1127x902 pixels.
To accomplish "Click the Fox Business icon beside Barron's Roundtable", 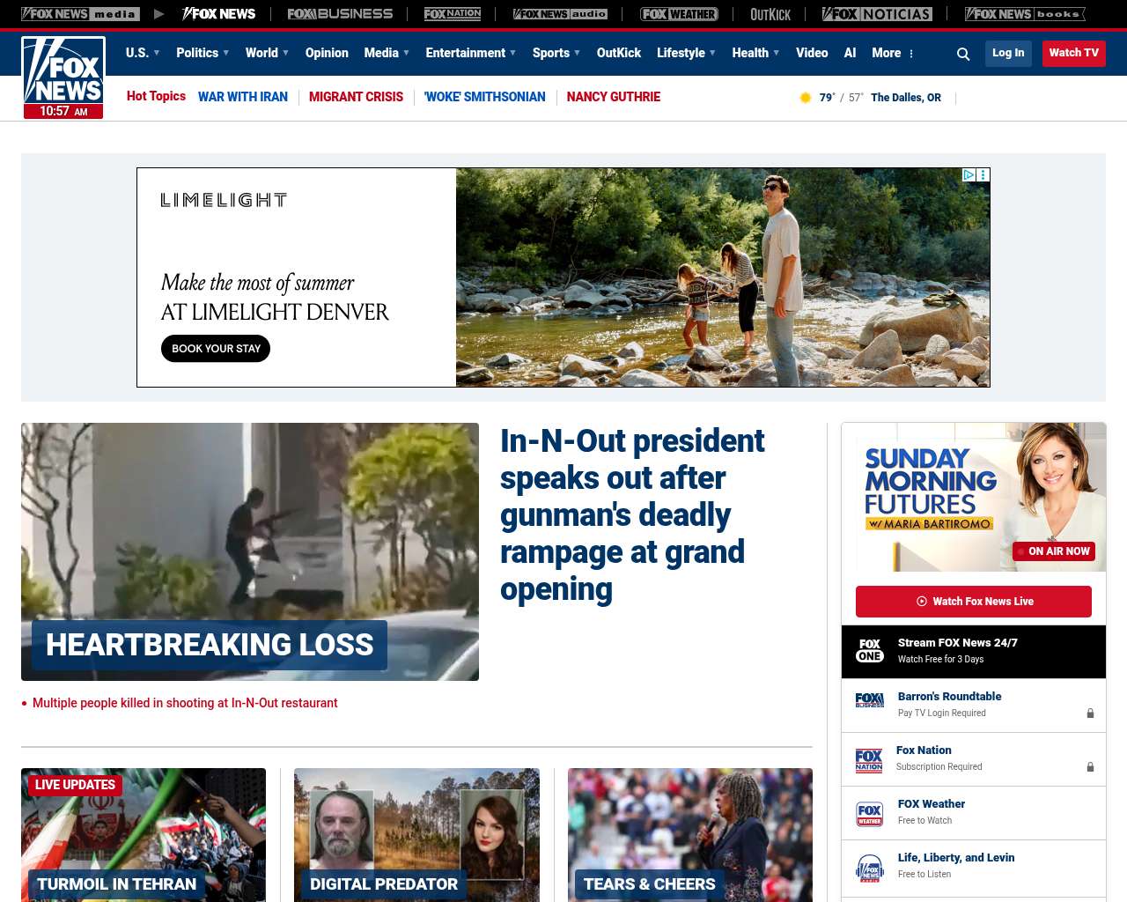I will pyautogui.click(x=870, y=701).
